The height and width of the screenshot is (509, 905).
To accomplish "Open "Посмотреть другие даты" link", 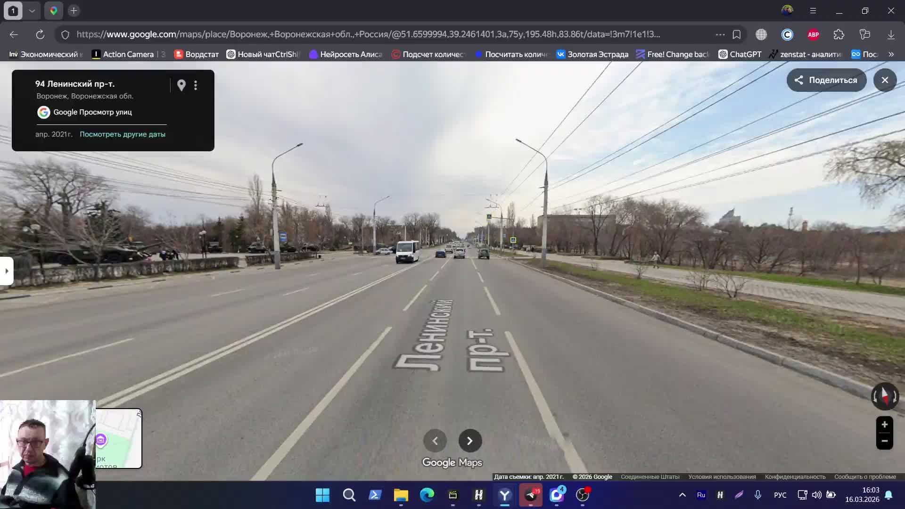I will (123, 134).
